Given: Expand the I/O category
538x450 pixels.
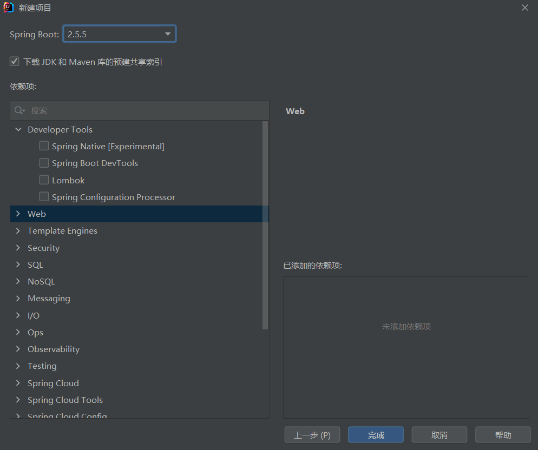Looking at the screenshot, I should coord(18,315).
